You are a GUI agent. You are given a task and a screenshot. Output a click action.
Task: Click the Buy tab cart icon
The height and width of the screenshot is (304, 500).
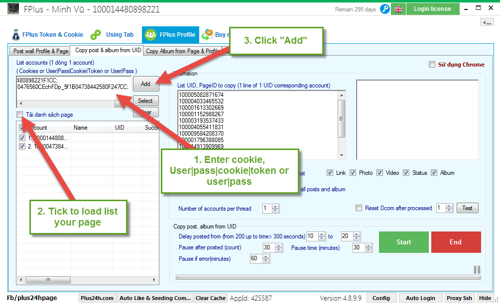tap(208, 35)
